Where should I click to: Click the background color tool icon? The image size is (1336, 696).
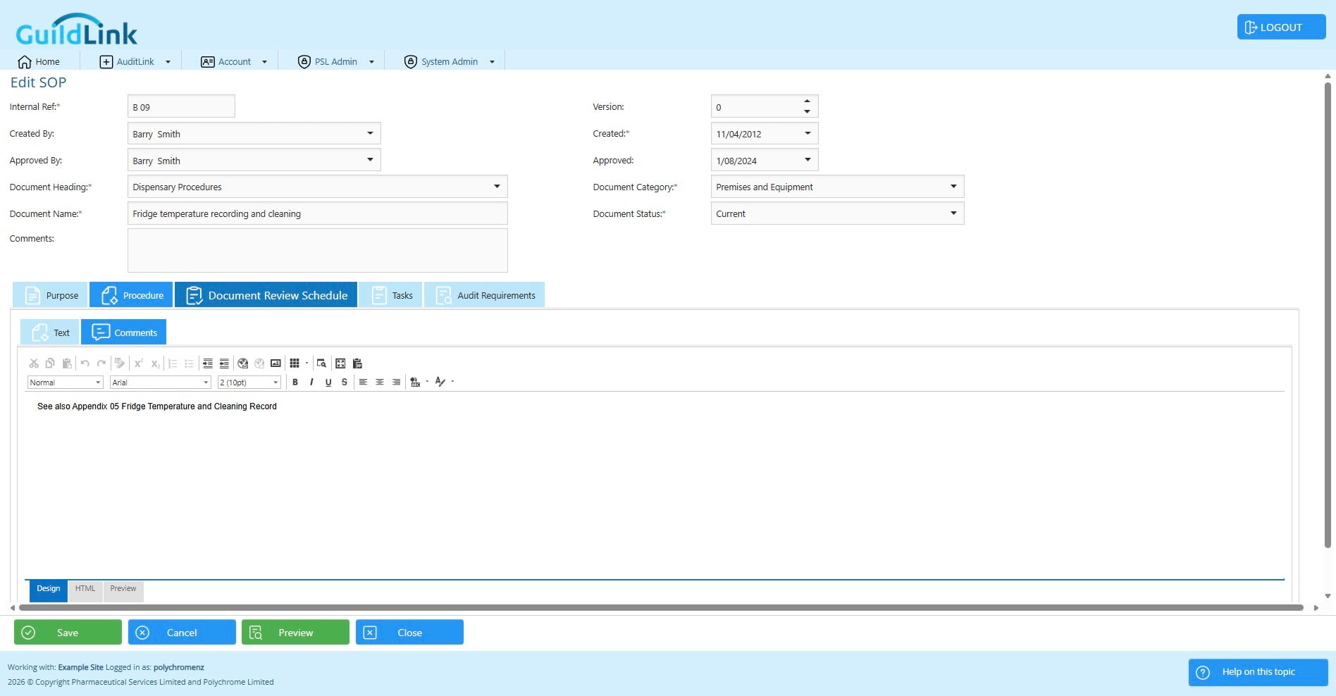tap(416, 382)
